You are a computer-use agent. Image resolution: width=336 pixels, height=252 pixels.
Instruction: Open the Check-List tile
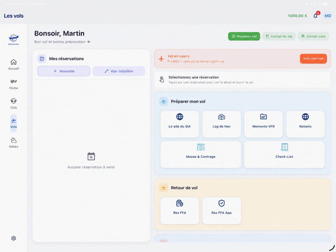(284, 154)
